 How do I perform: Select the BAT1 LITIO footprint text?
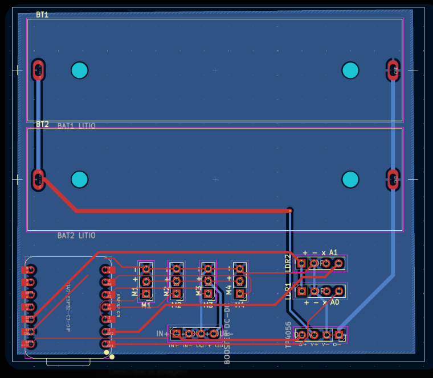[76, 126]
